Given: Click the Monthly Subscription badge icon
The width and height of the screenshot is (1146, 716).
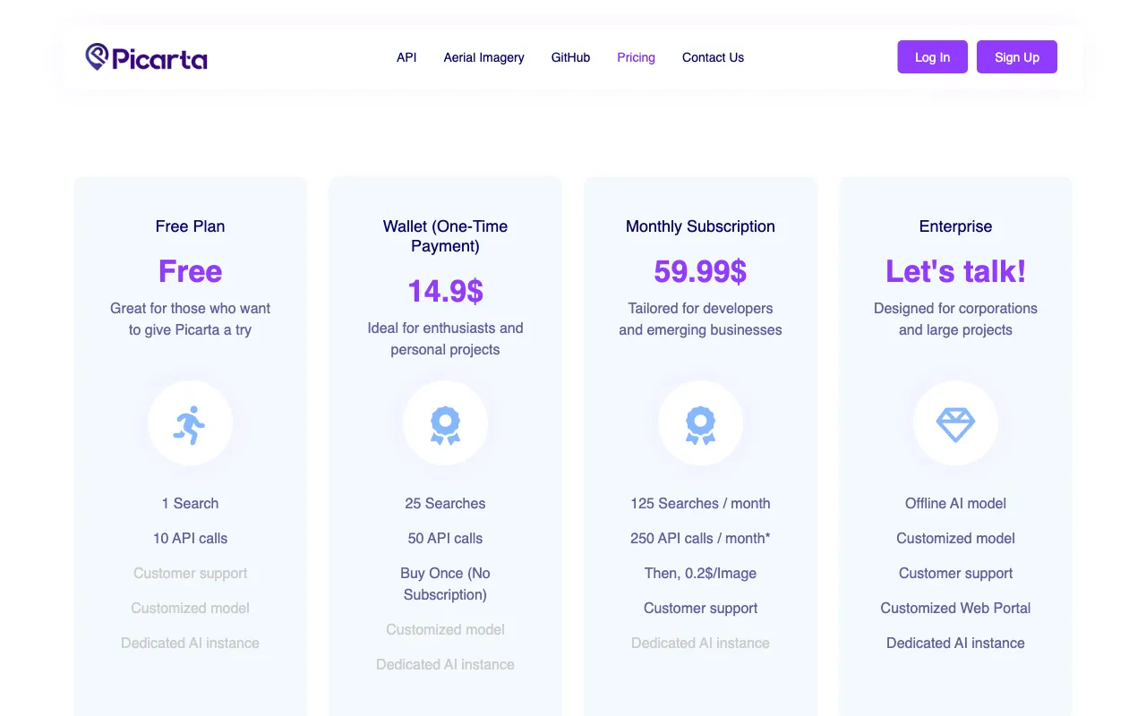Looking at the screenshot, I should click(700, 425).
